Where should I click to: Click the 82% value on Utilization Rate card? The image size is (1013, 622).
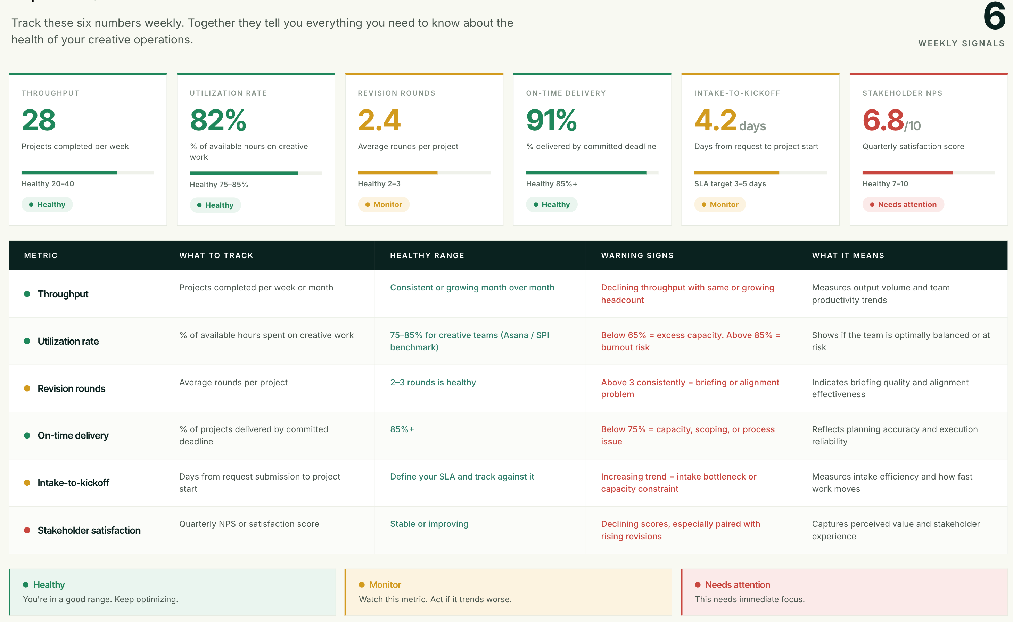pos(218,120)
